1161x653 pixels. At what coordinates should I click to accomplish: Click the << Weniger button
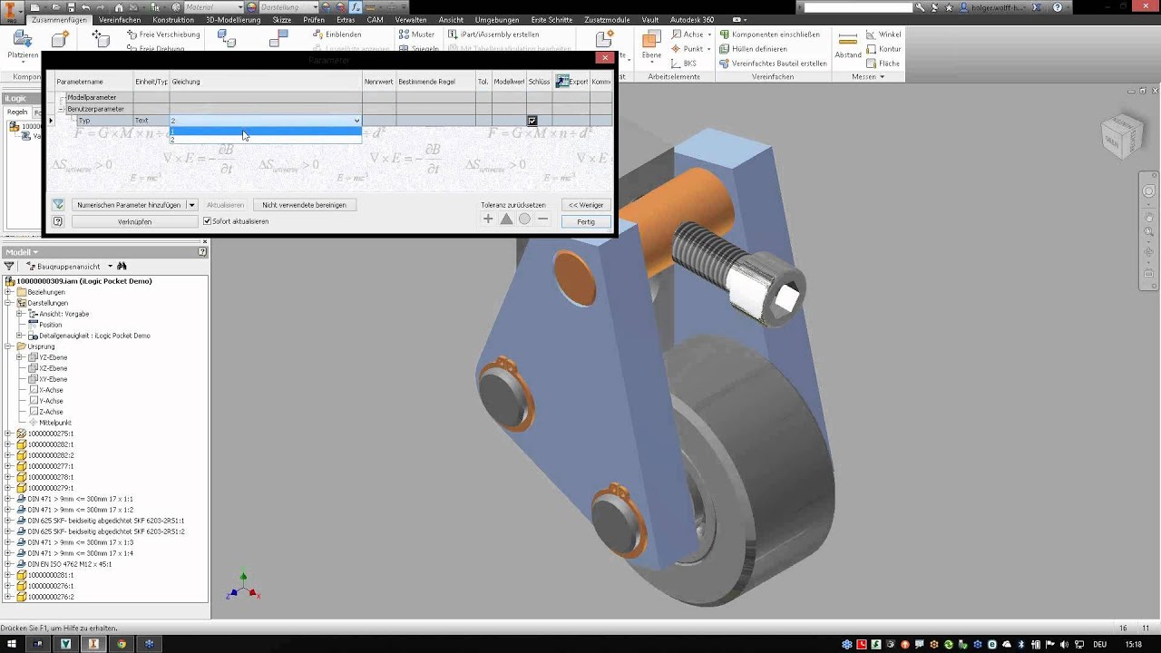point(586,205)
